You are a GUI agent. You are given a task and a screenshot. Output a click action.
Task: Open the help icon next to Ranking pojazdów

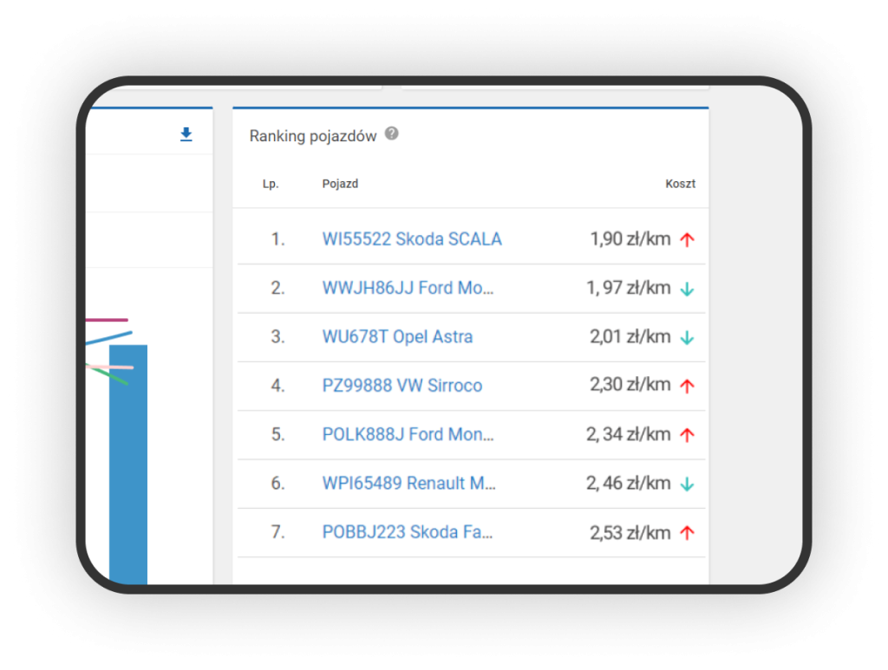click(x=392, y=133)
